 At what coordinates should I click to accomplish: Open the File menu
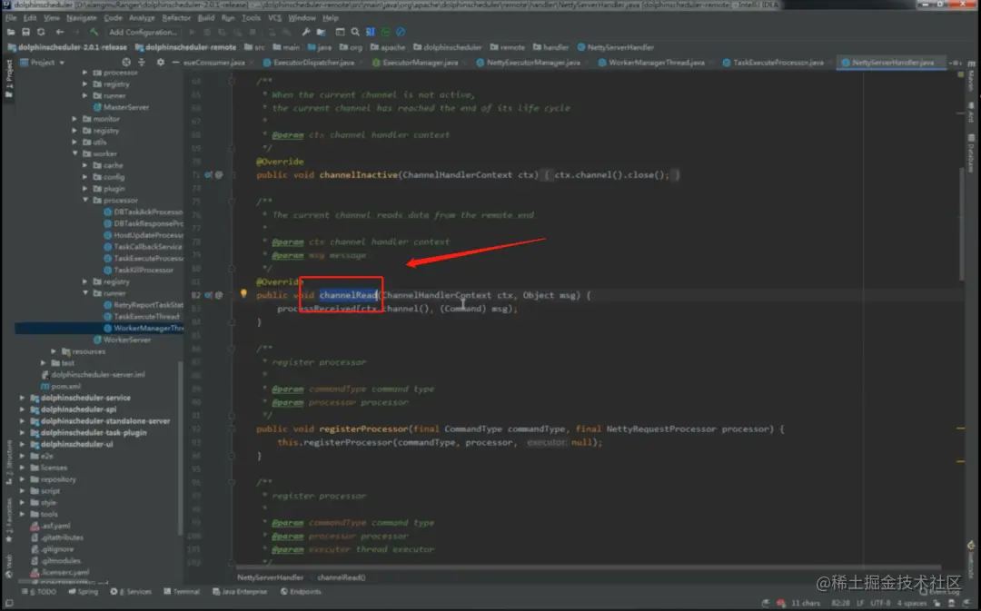[x=11, y=18]
